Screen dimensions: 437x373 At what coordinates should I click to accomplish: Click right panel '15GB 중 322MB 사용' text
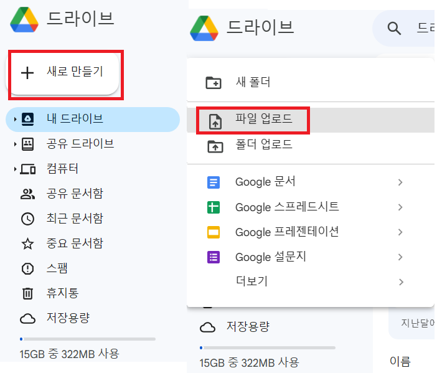tap(250, 362)
